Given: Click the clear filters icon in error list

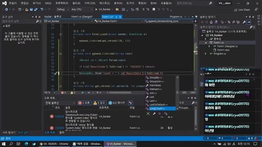Looking at the screenshot, I should [130, 103].
